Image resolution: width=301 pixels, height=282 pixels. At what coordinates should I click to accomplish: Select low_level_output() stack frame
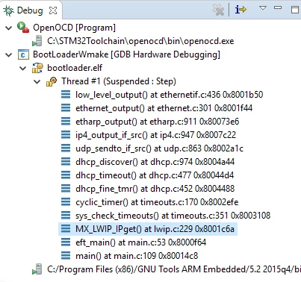[169, 95]
